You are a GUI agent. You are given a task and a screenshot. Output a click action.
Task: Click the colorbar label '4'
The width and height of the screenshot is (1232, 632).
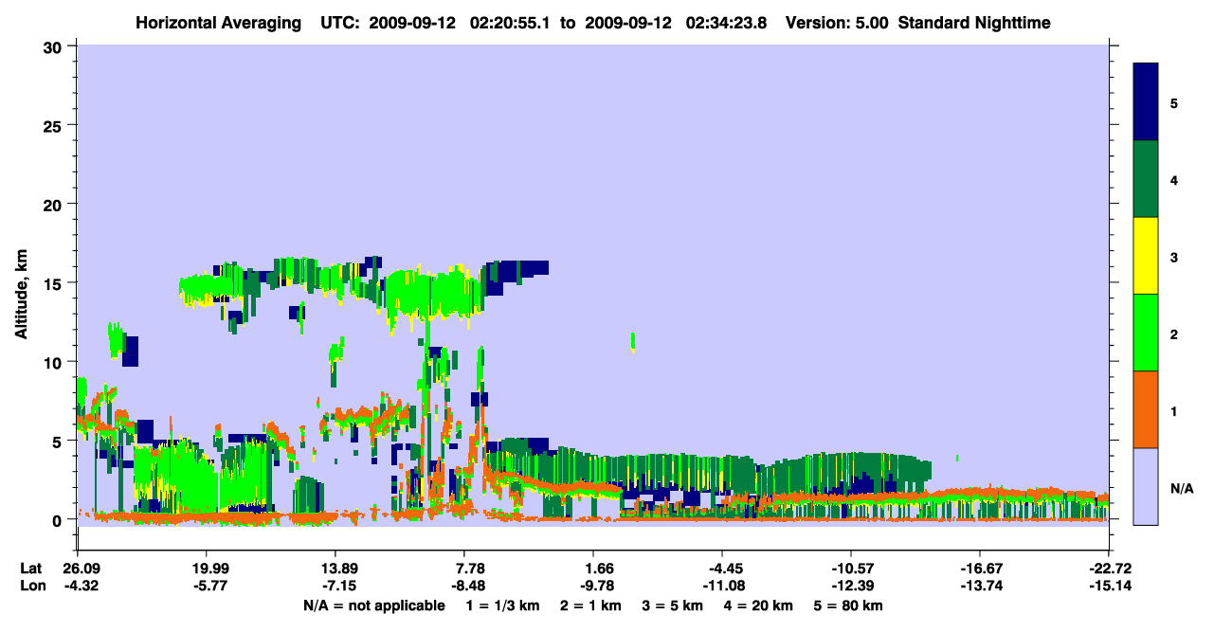point(1173,179)
